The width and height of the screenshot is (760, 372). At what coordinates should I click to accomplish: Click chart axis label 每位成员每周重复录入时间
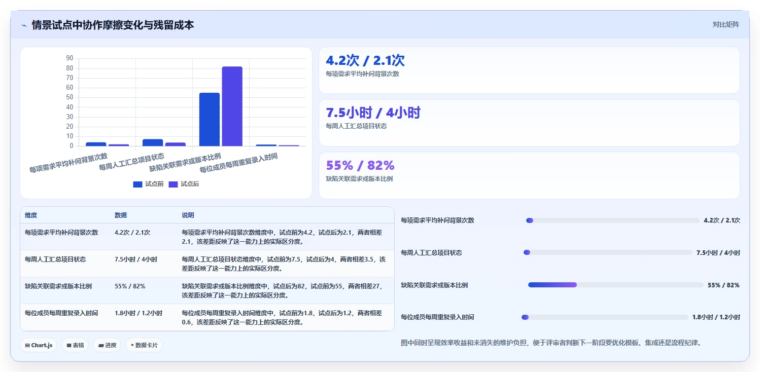point(238,163)
